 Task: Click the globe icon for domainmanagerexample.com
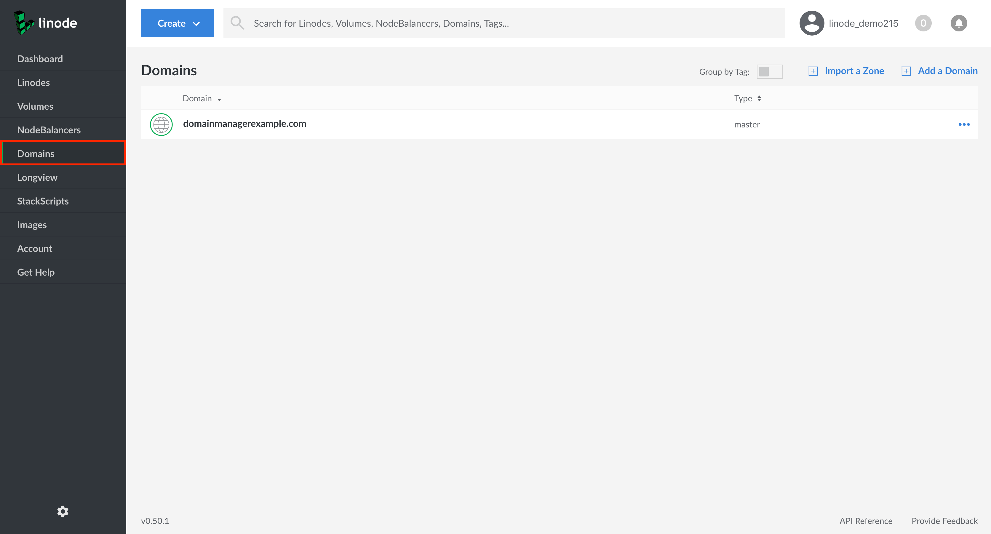click(x=161, y=124)
